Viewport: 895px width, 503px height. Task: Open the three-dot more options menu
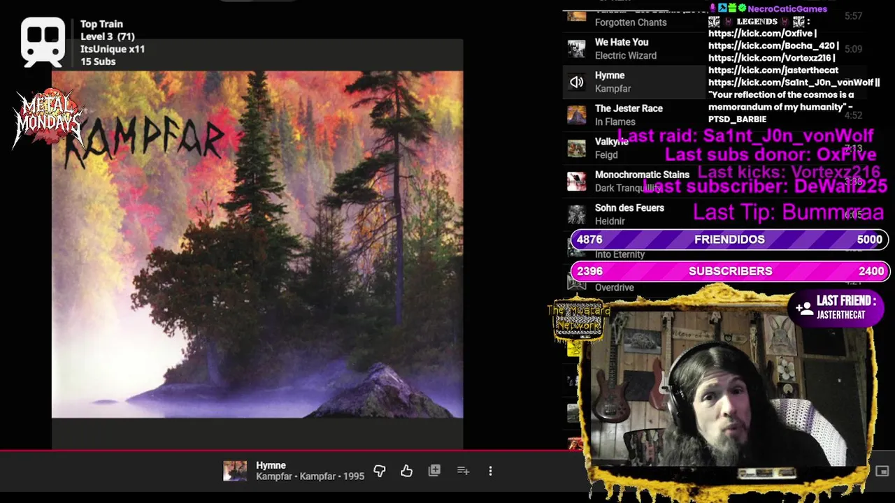coord(490,471)
